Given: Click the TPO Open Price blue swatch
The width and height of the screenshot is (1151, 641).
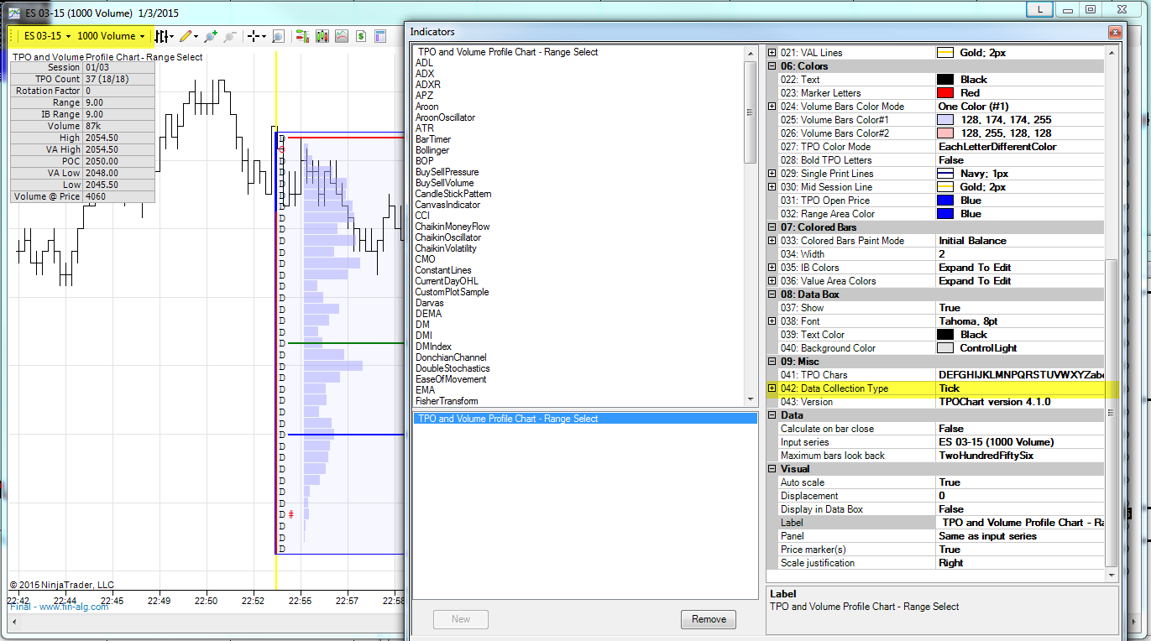Looking at the screenshot, I should coord(945,201).
